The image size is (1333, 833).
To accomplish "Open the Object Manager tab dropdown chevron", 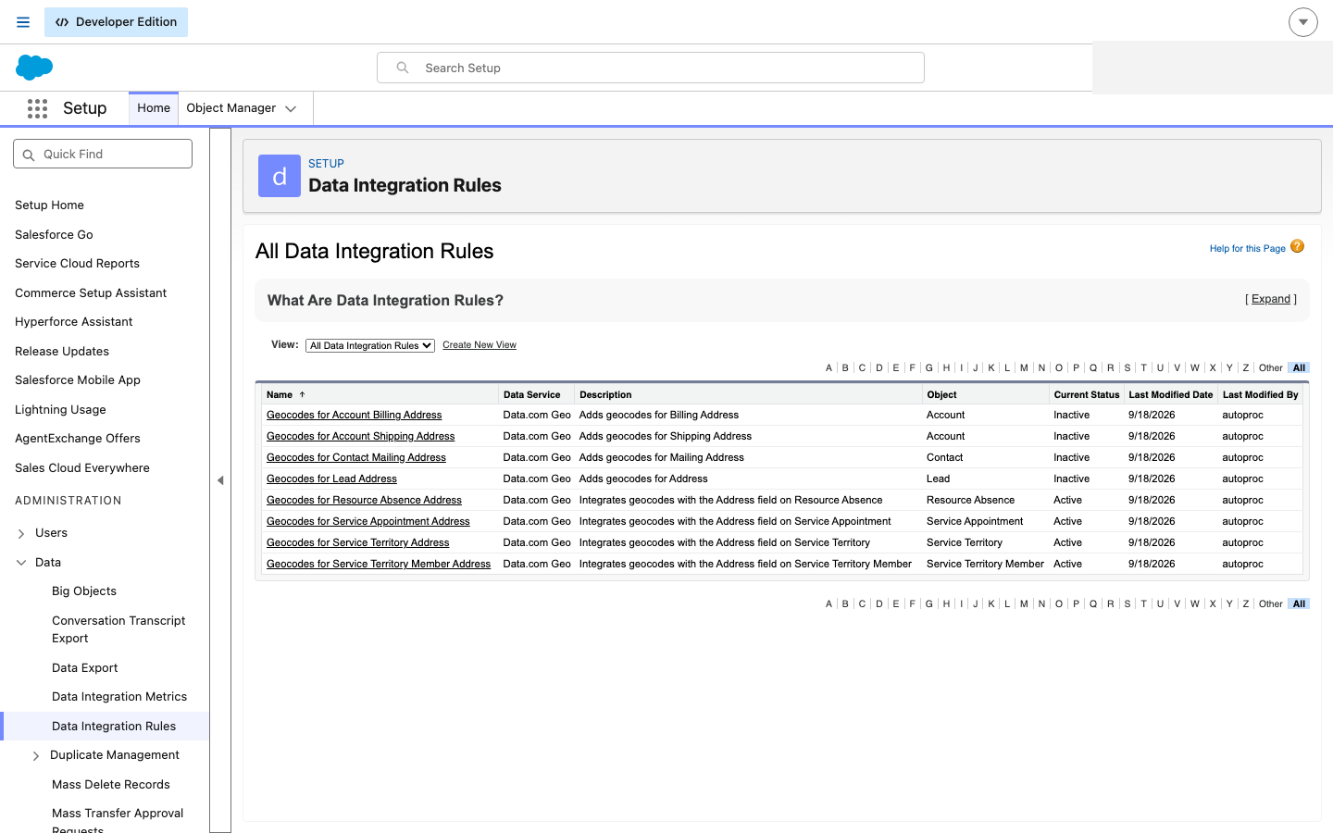I will 291,108.
